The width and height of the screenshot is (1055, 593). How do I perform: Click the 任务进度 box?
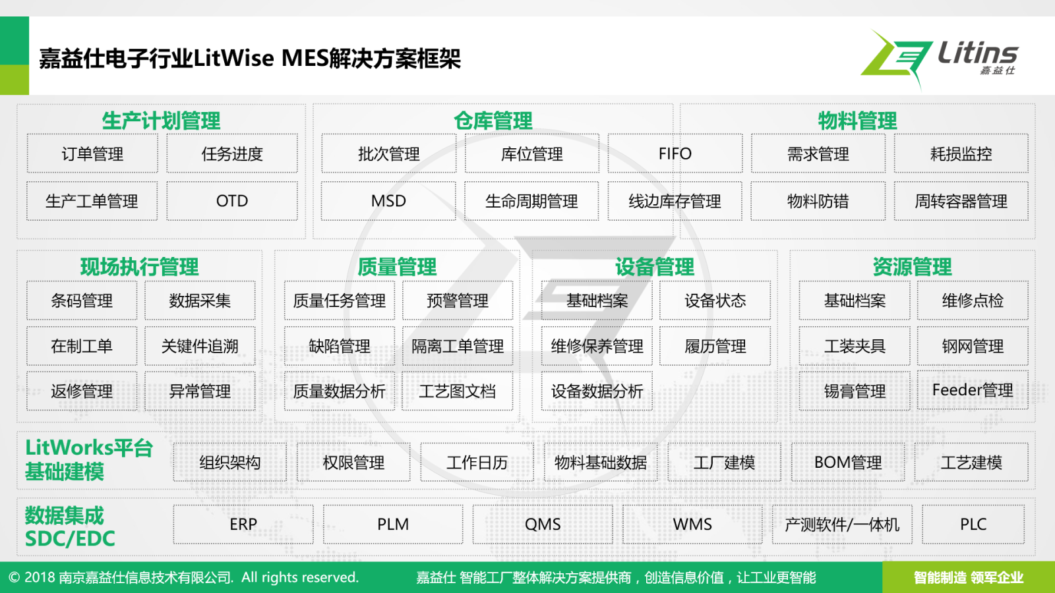[232, 154]
